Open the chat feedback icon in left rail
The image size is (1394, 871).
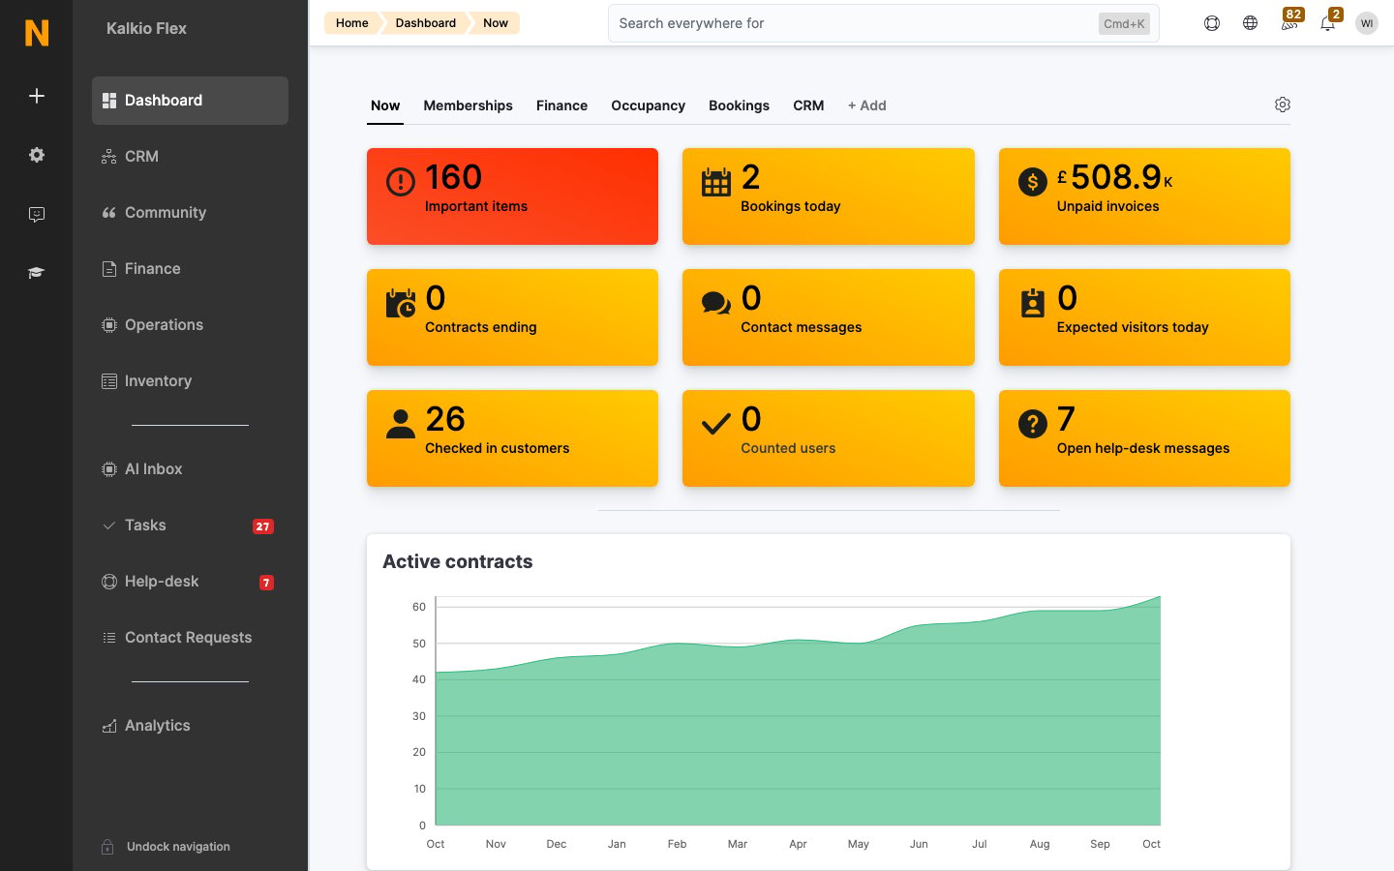pos(37,214)
